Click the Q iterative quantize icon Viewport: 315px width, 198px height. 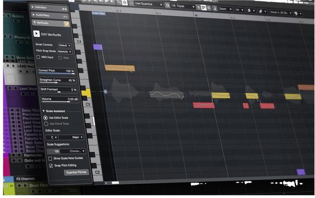click(x=167, y=5)
